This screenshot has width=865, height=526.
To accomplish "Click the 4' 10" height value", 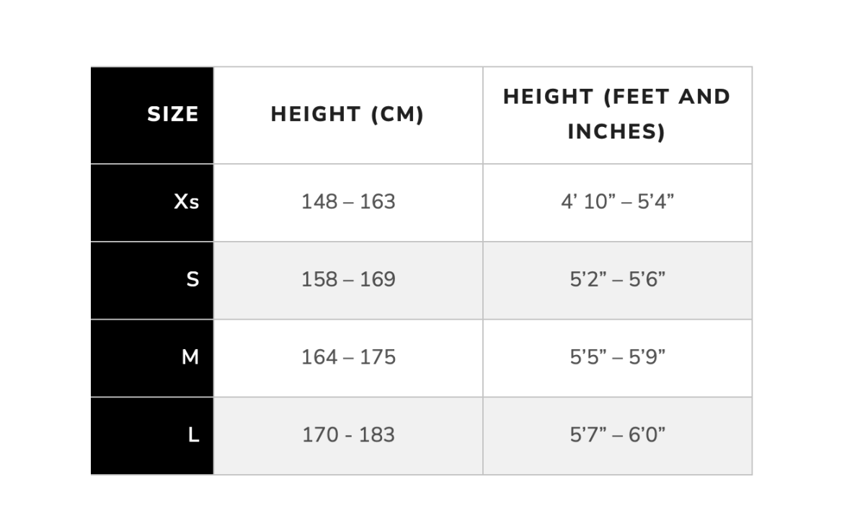I will pos(585,201).
